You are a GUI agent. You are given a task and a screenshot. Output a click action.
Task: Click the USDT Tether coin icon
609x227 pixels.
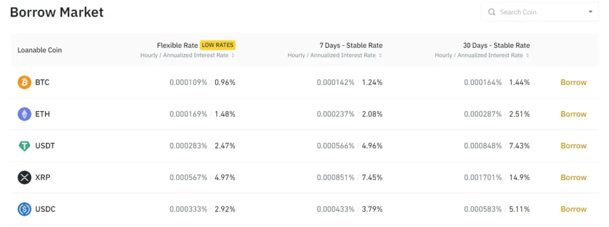pos(24,146)
